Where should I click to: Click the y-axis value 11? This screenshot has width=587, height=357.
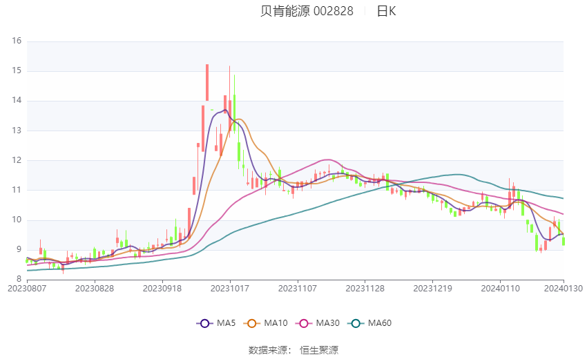[17, 190]
